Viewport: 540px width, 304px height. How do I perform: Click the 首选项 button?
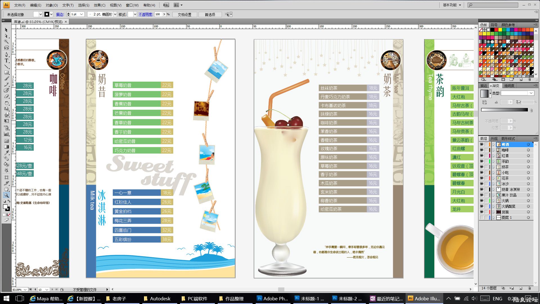click(x=210, y=14)
